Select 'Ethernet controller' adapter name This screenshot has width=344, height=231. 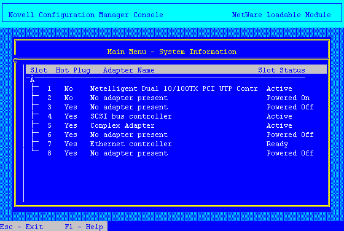click(x=131, y=144)
